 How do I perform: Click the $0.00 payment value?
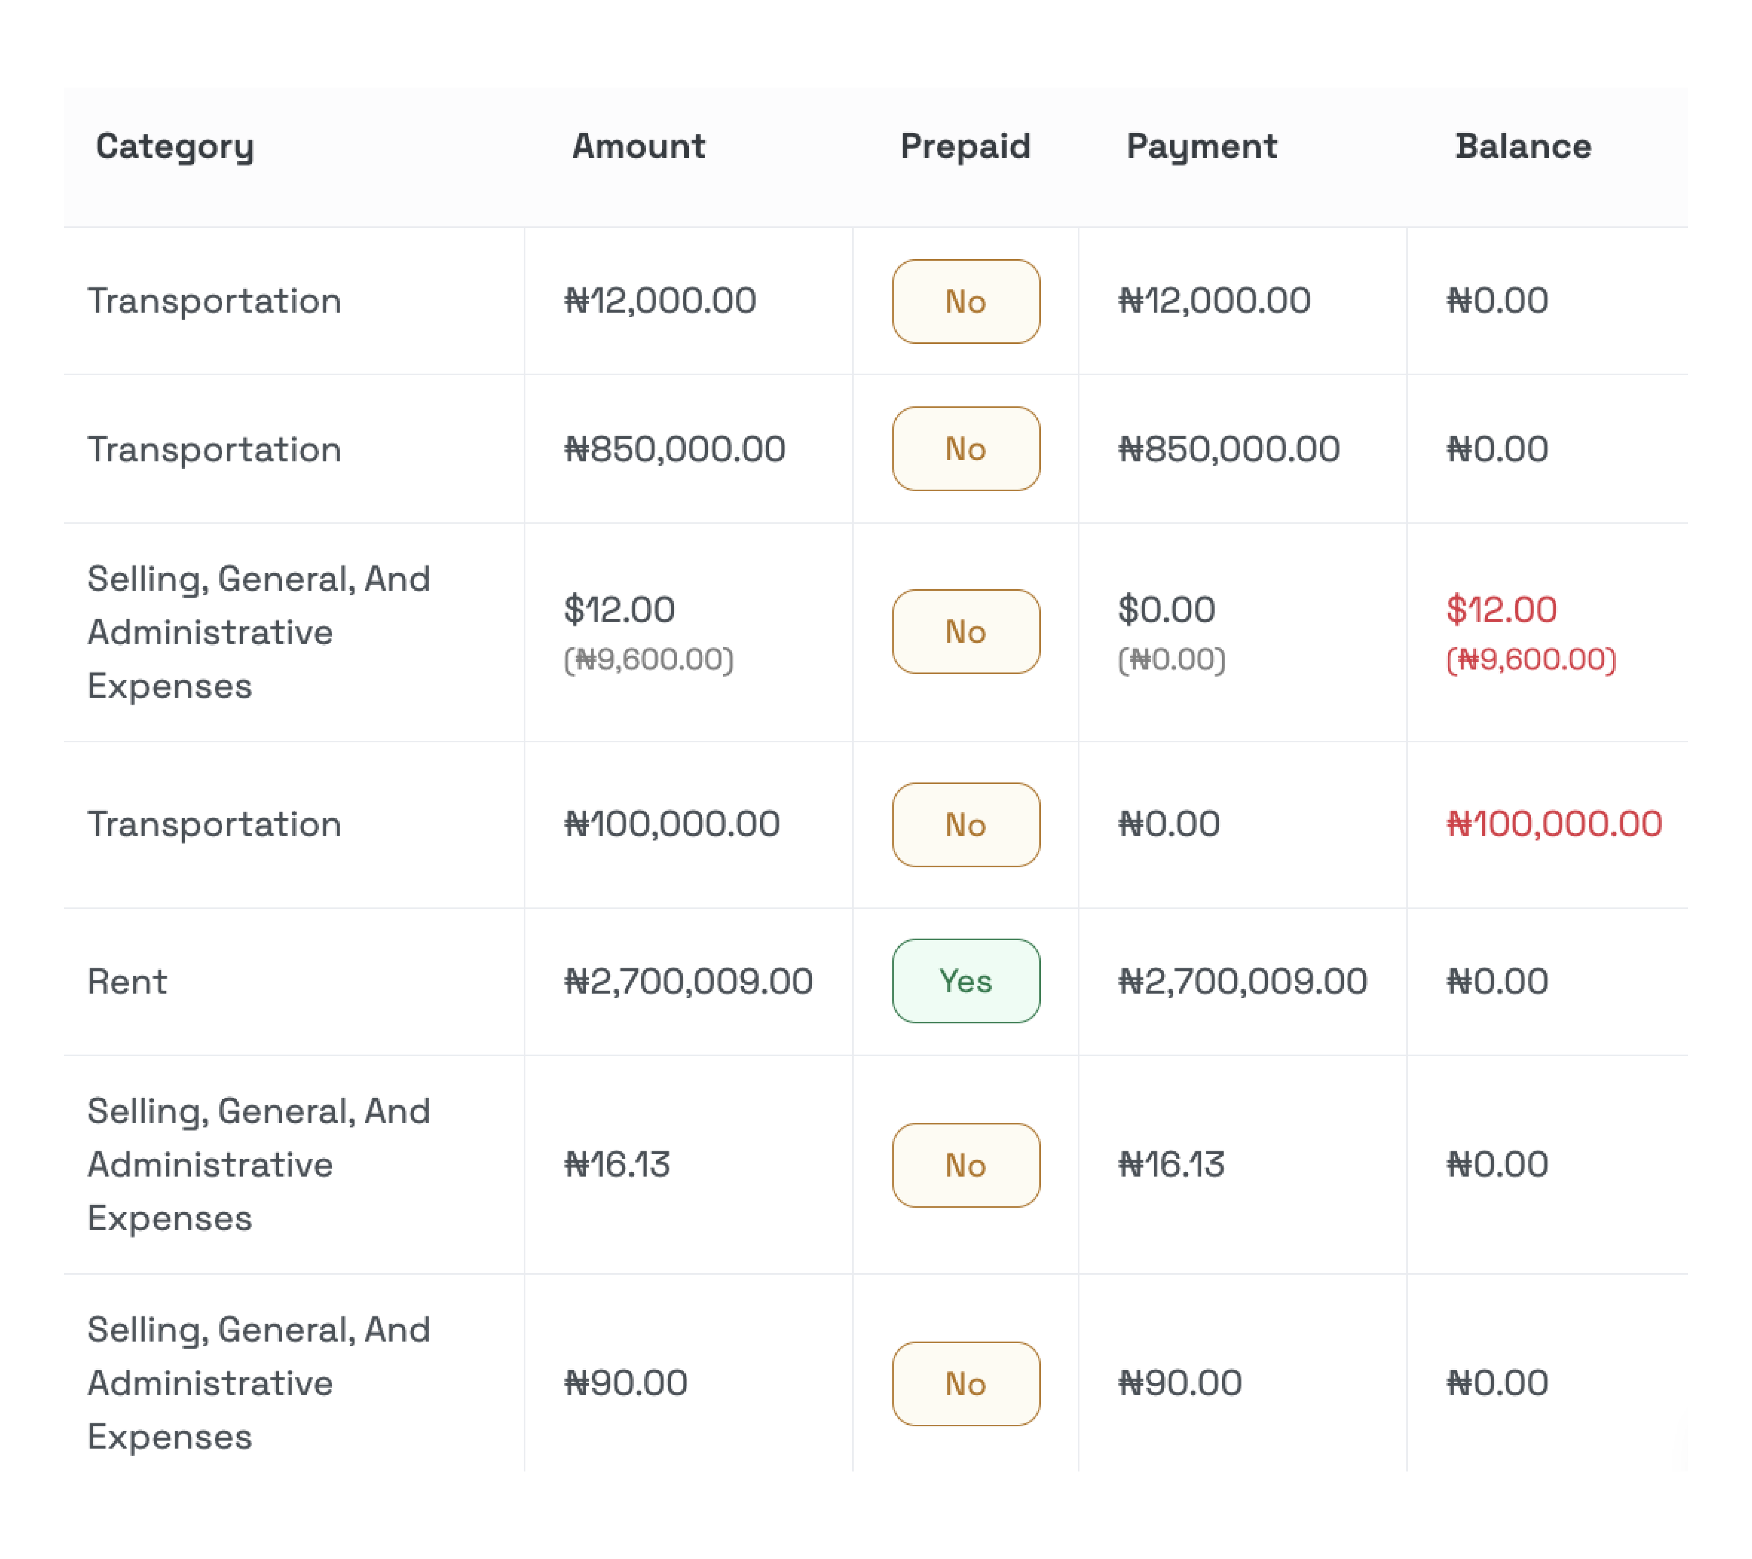click(x=1166, y=610)
